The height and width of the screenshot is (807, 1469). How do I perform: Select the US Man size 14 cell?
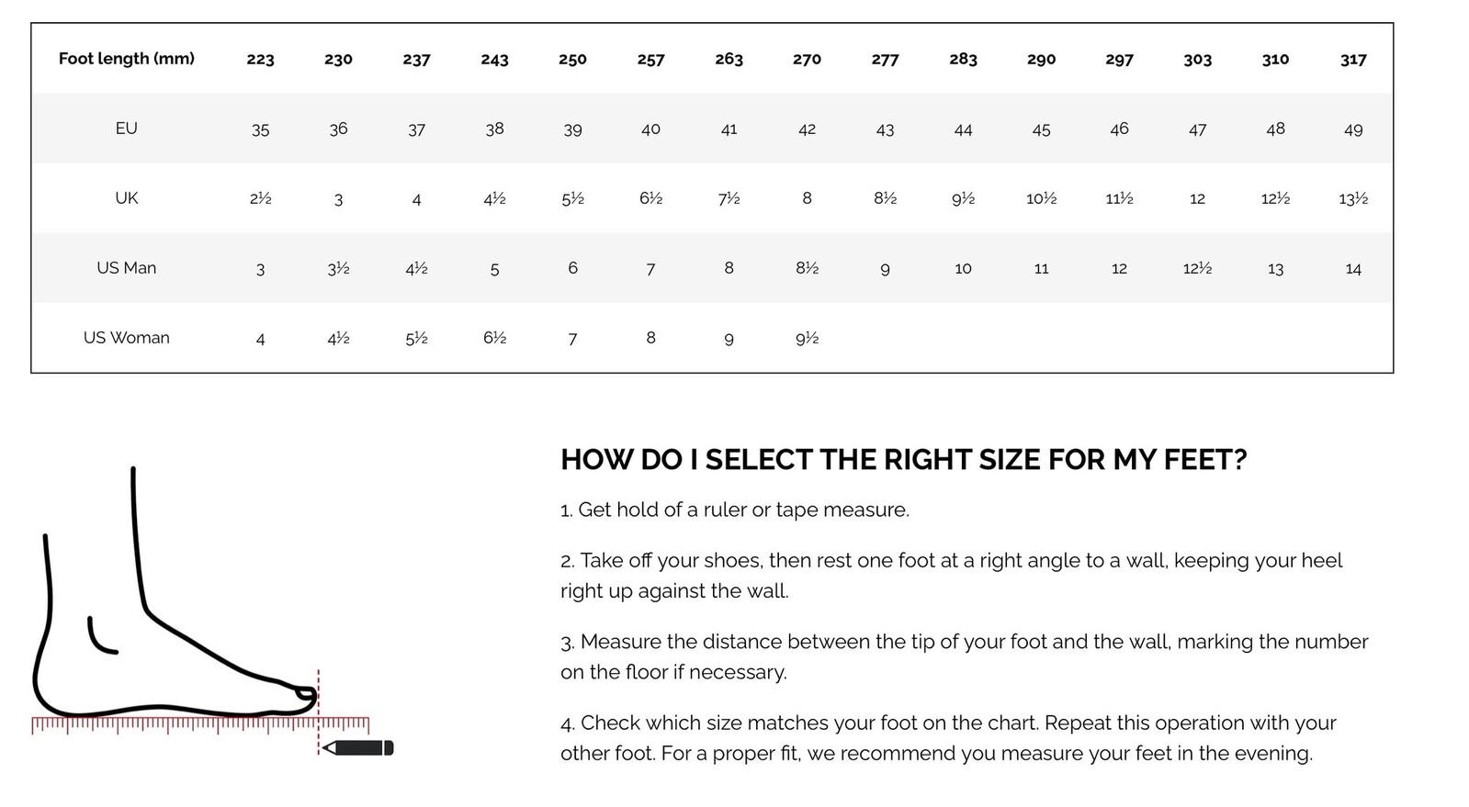1353,268
